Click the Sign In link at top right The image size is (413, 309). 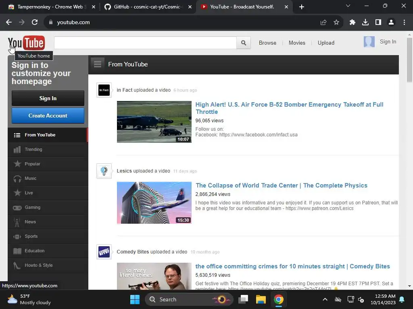pos(388,42)
